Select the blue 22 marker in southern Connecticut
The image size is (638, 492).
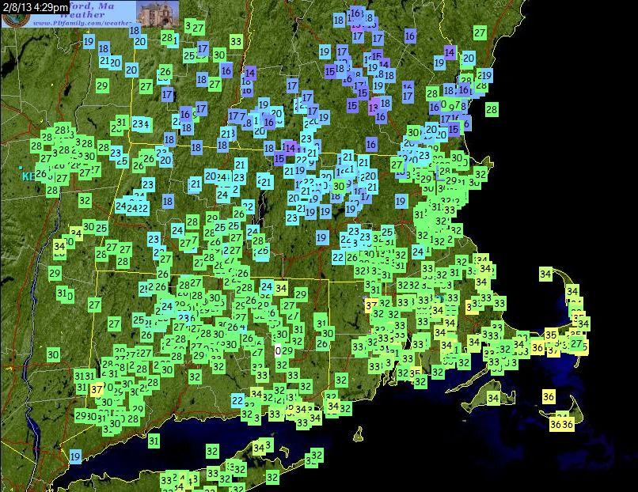pos(237,400)
